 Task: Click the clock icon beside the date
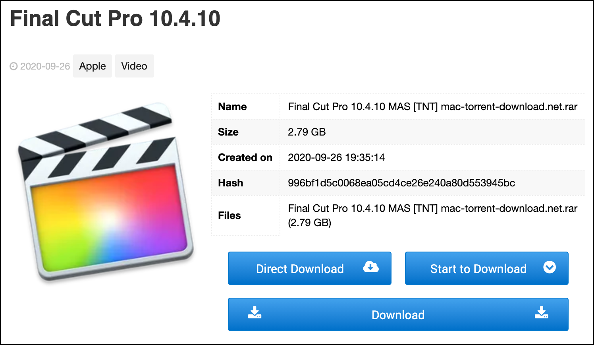[x=13, y=66]
